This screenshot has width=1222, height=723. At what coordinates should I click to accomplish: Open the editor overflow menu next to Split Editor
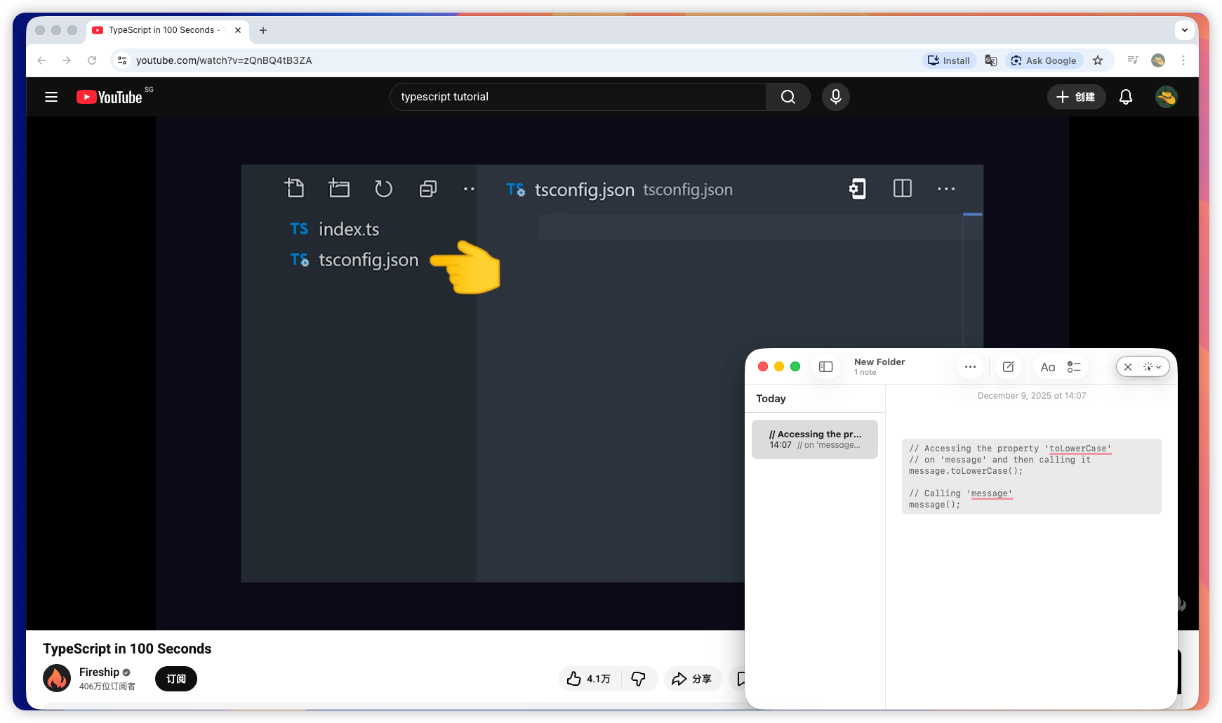(945, 188)
